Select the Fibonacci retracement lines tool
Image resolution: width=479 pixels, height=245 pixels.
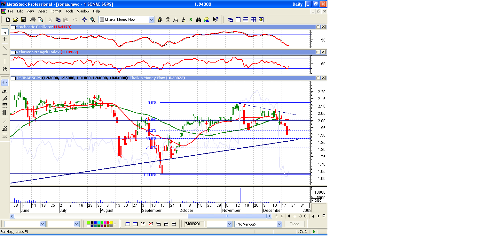(5, 105)
